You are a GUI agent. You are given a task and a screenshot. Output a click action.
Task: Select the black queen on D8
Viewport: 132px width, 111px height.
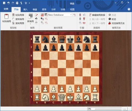pyautogui.click(x=62, y=39)
